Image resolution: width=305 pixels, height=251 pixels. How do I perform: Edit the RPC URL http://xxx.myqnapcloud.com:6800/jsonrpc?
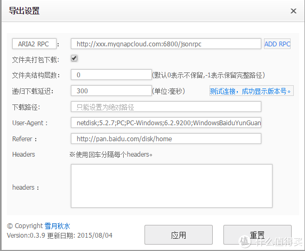166,44
